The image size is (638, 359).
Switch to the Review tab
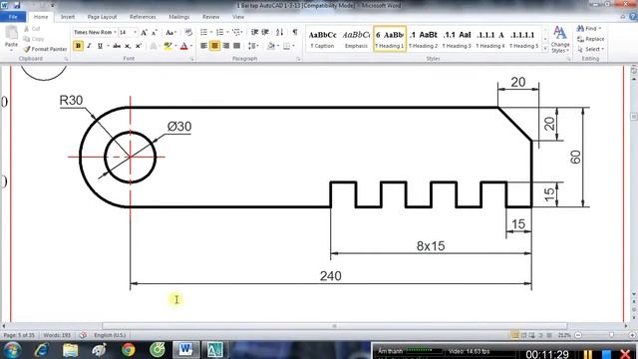(x=210, y=17)
